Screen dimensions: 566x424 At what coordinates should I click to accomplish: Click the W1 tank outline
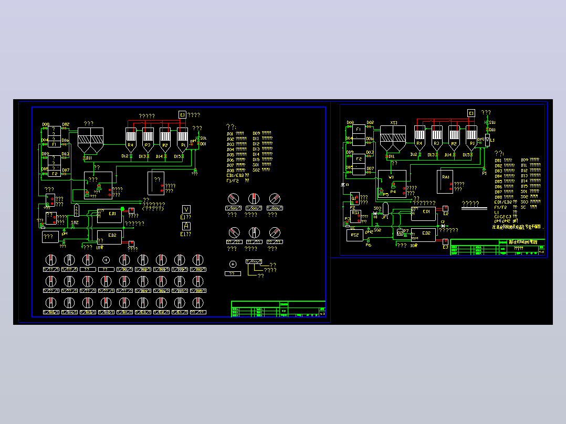click(x=392, y=184)
